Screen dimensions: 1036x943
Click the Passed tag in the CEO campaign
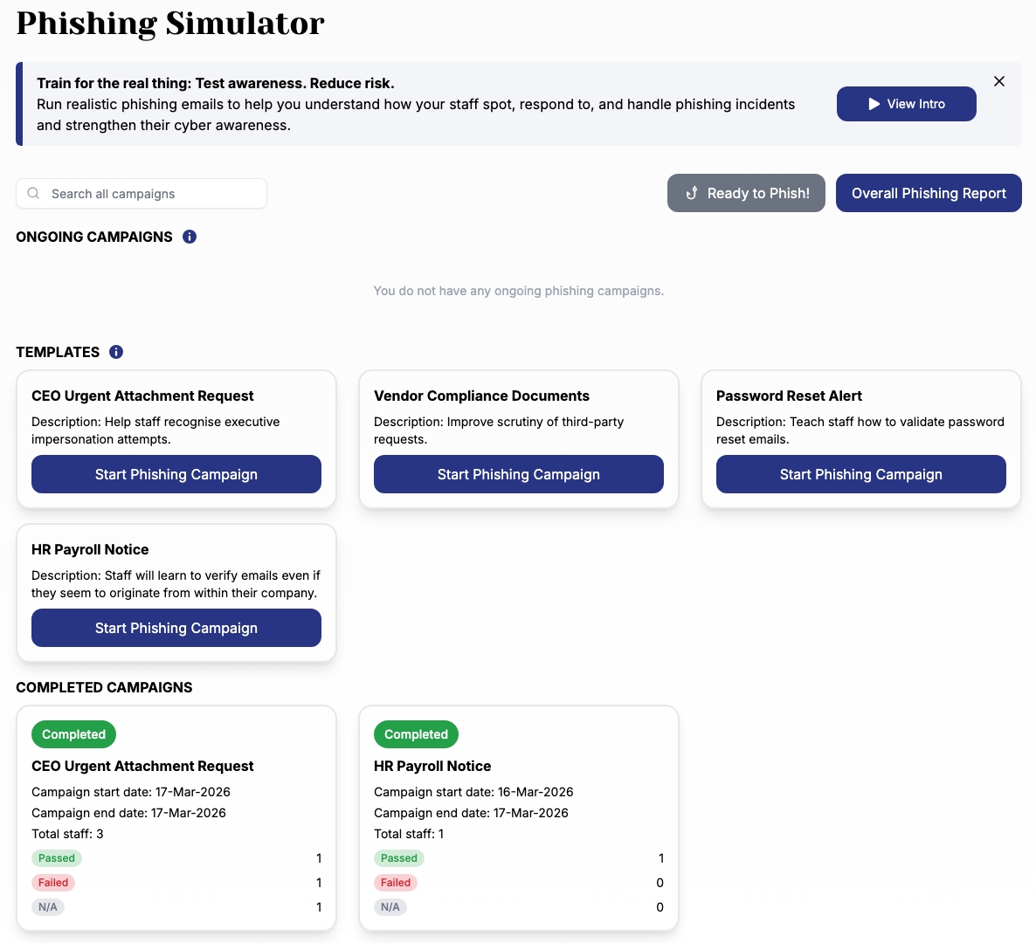(57, 858)
